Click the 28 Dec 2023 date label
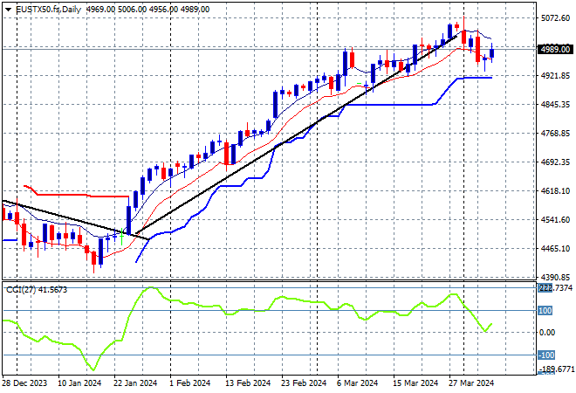Image resolution: width=576 pixels, height=393 pixels. 26,382
